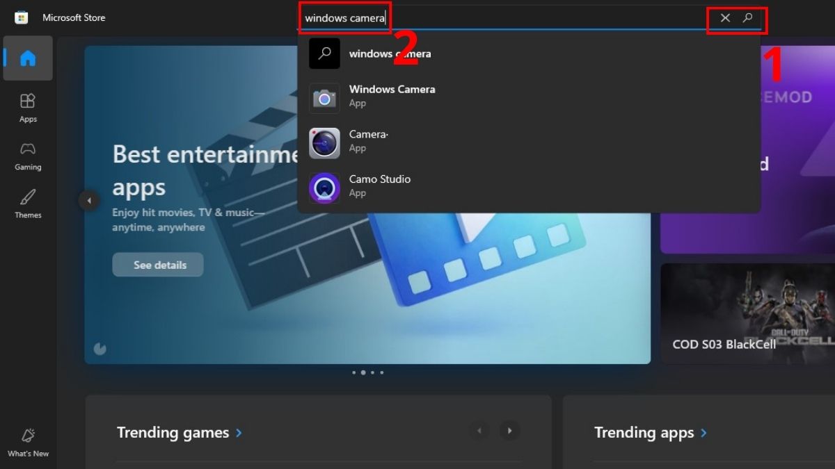The width and height of the screenshot is (835, 469).
Task: Click the Microsoft Store logo icon
Action: 21,17
